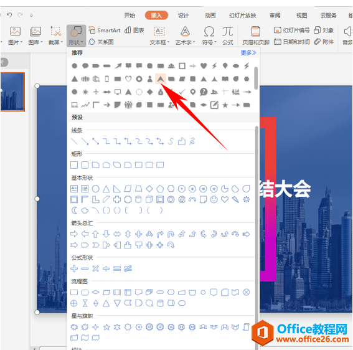Switch to the 设计 design tab
The width and height of the screenshot is (353, 350).
point(183,16)
